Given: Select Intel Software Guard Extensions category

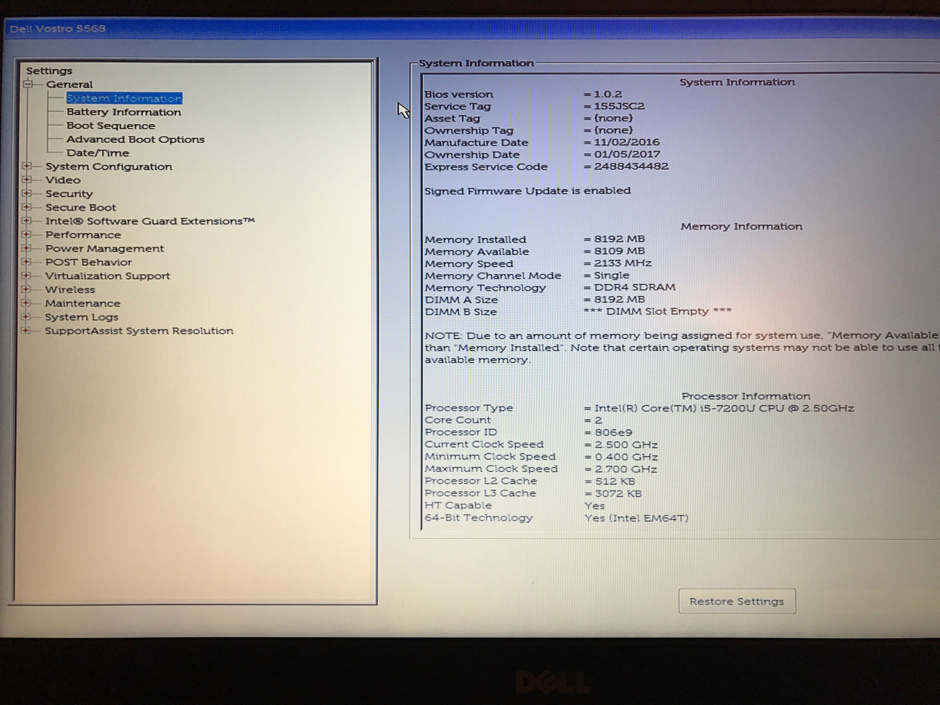Looking at the screenshot, I should pyautogui.click(x=150, y=221).
